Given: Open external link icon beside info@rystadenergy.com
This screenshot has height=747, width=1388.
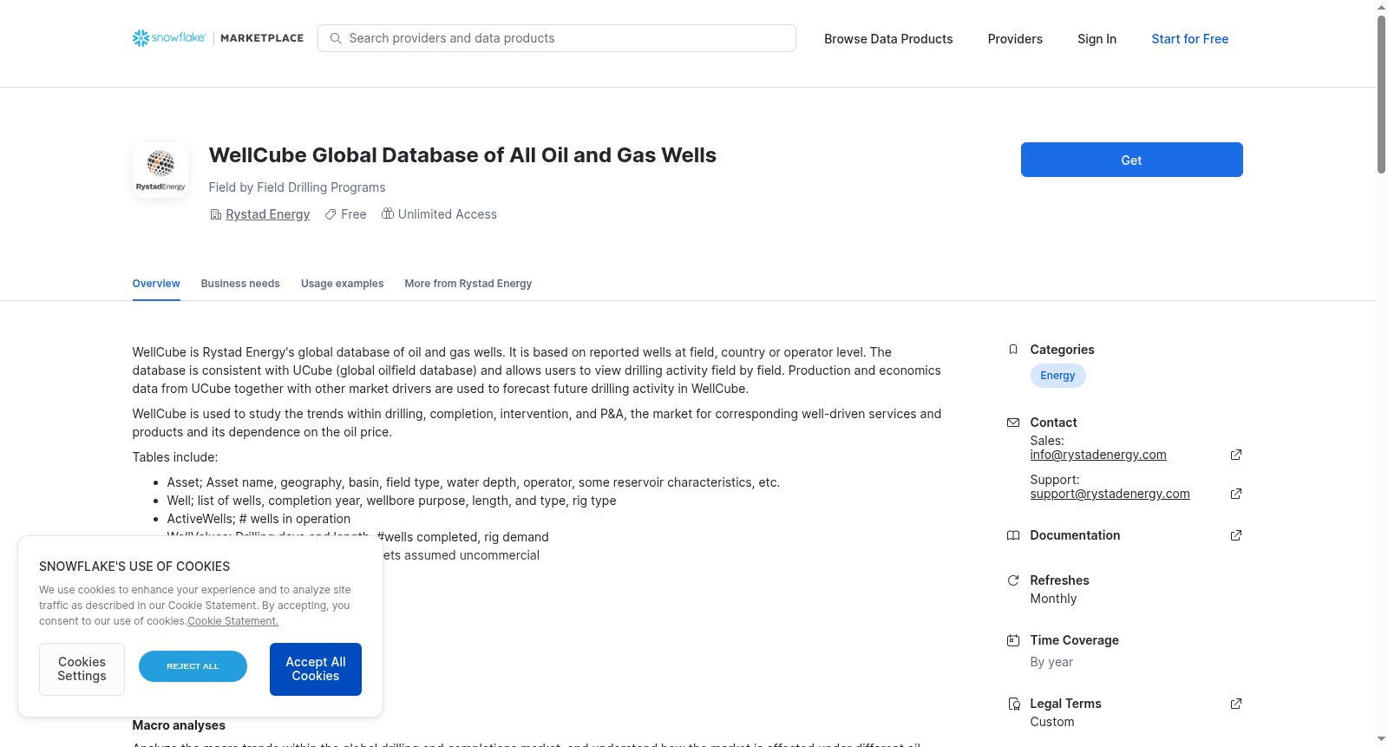Looking at the screenshot, I should 1236,455.
